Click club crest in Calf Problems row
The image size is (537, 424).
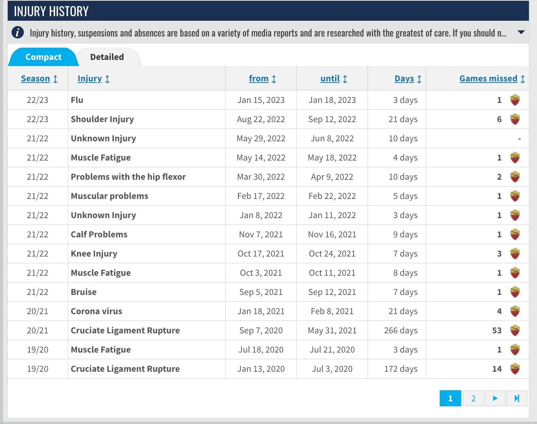tap(515, 235)
